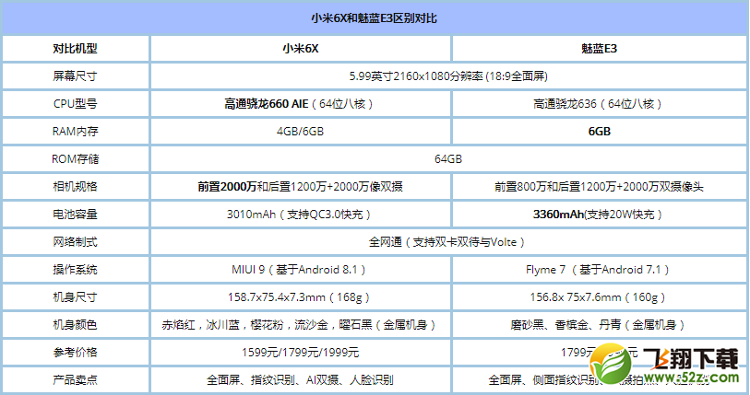Select the 产品卖点 row label
Viewport: 750px width, 395px height.
pyautogui.click(x=75, y=379)
